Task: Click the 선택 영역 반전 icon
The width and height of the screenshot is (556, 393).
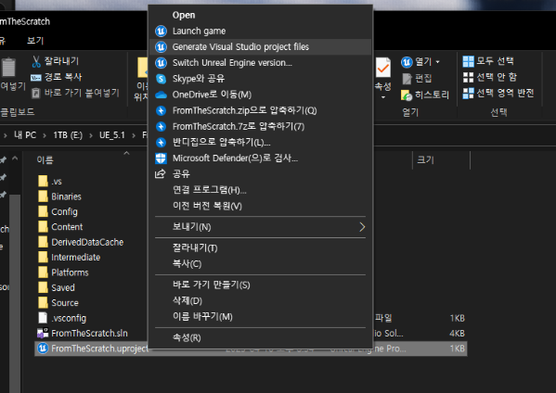Action: pos(468,93)
